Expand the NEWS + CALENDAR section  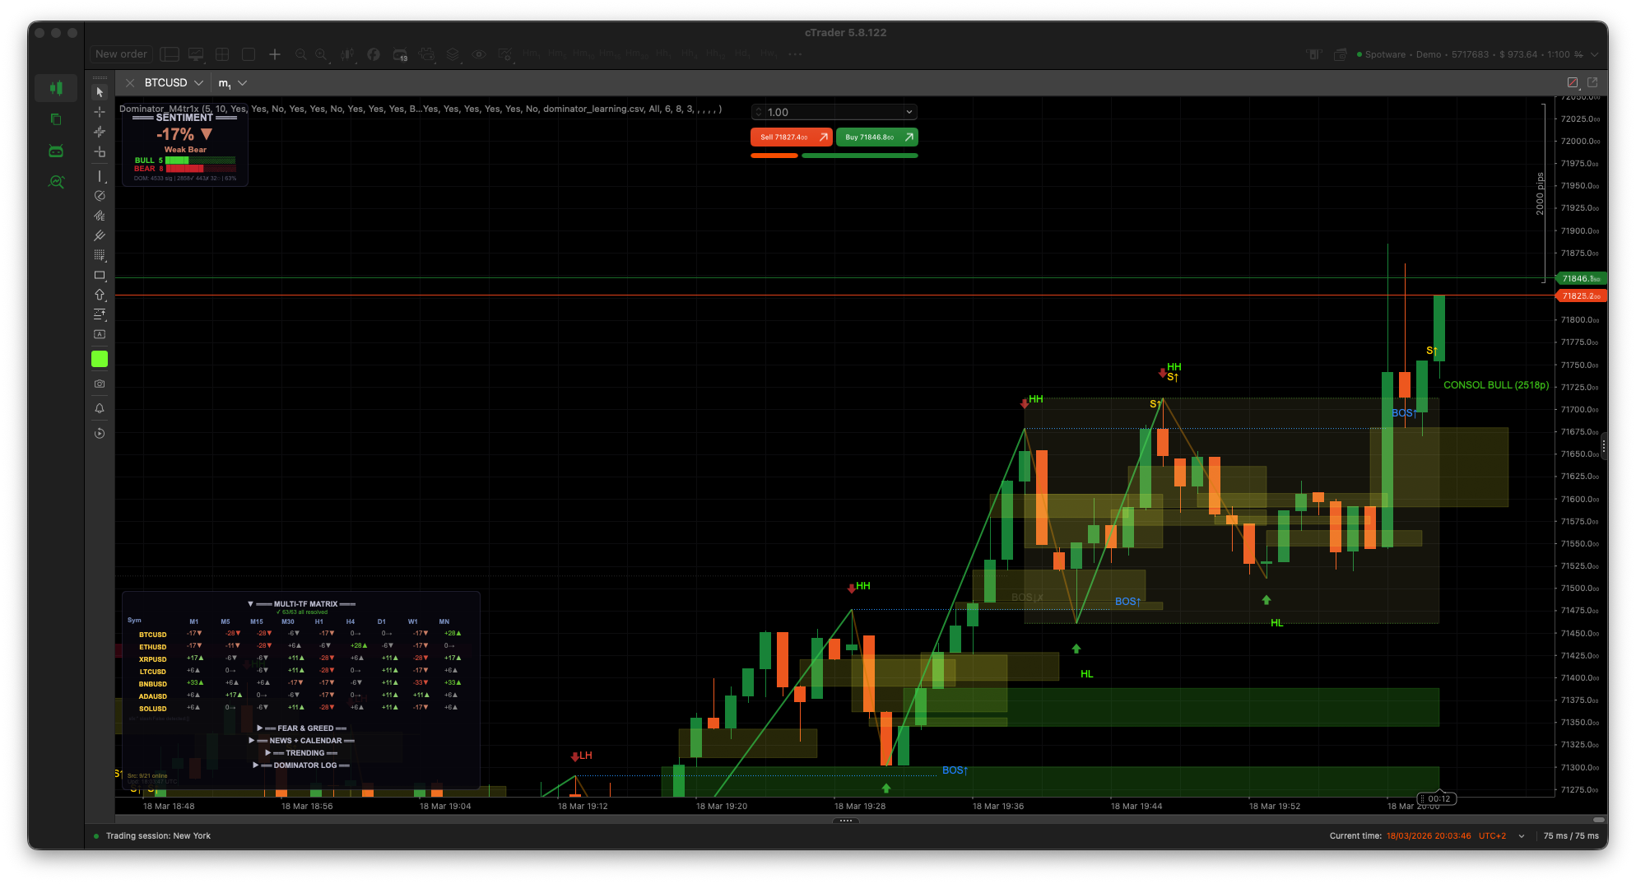(252, 741)
